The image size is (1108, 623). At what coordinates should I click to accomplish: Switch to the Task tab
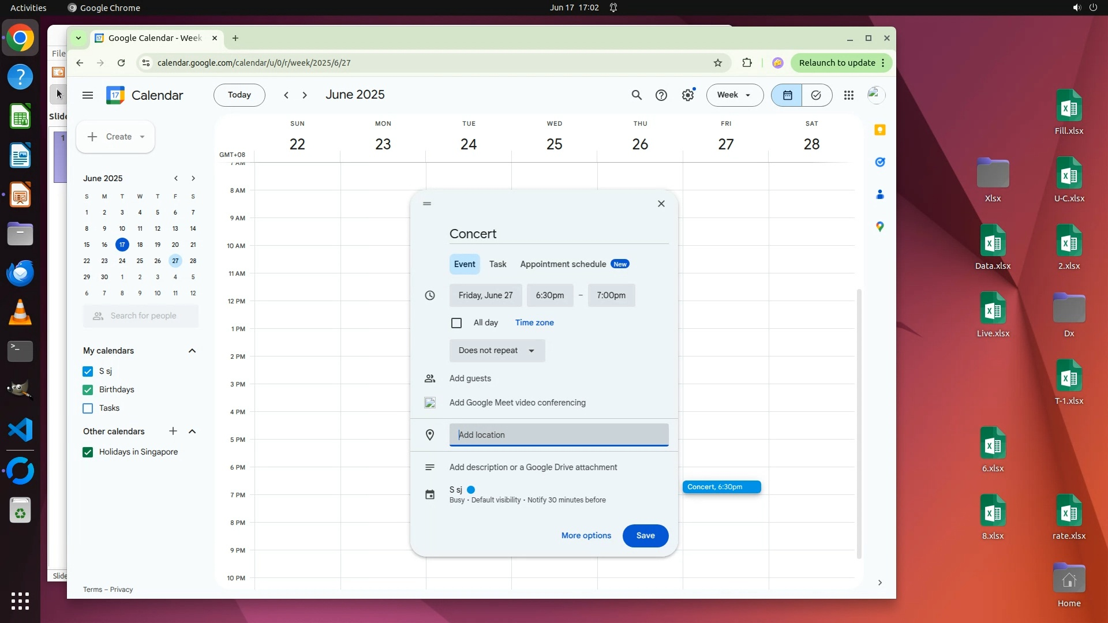[497, 264]
